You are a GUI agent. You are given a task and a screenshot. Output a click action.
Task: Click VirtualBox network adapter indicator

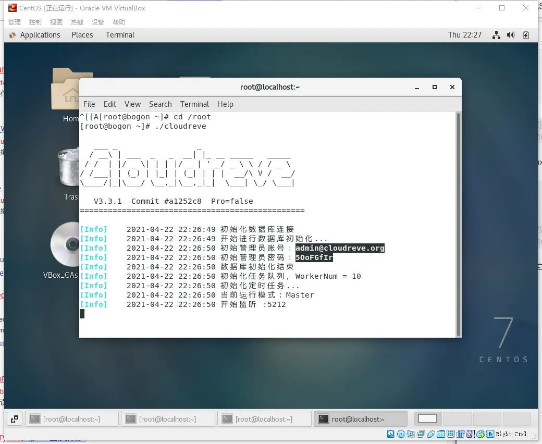(x=421, y=434)
